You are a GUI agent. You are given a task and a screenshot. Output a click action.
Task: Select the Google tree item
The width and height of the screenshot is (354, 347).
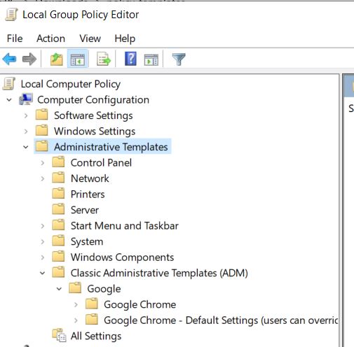104,289
